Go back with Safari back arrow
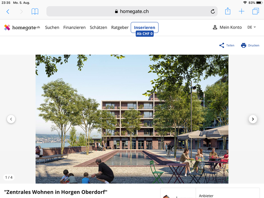This screenshot has height=198, width=264. click(8, 12)
